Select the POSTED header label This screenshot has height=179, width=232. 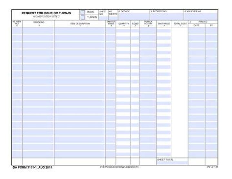coord(203,22)
